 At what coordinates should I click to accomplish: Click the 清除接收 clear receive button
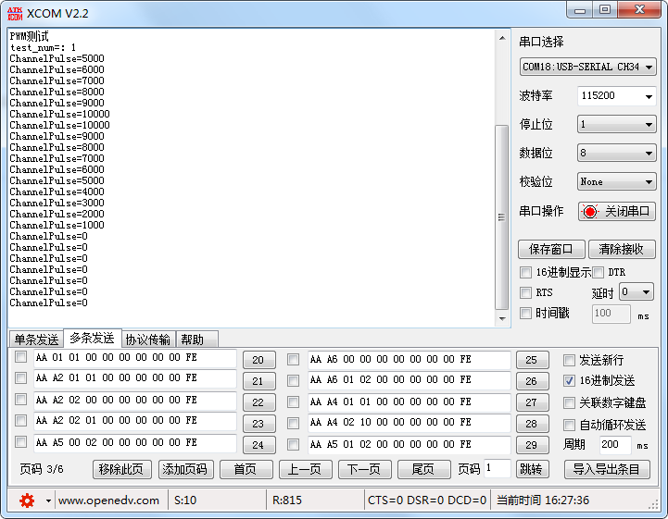(x=622, y=249)
